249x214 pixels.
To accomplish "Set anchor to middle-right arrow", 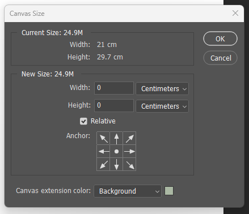I will pyautogui.click(x=129, y=151).
